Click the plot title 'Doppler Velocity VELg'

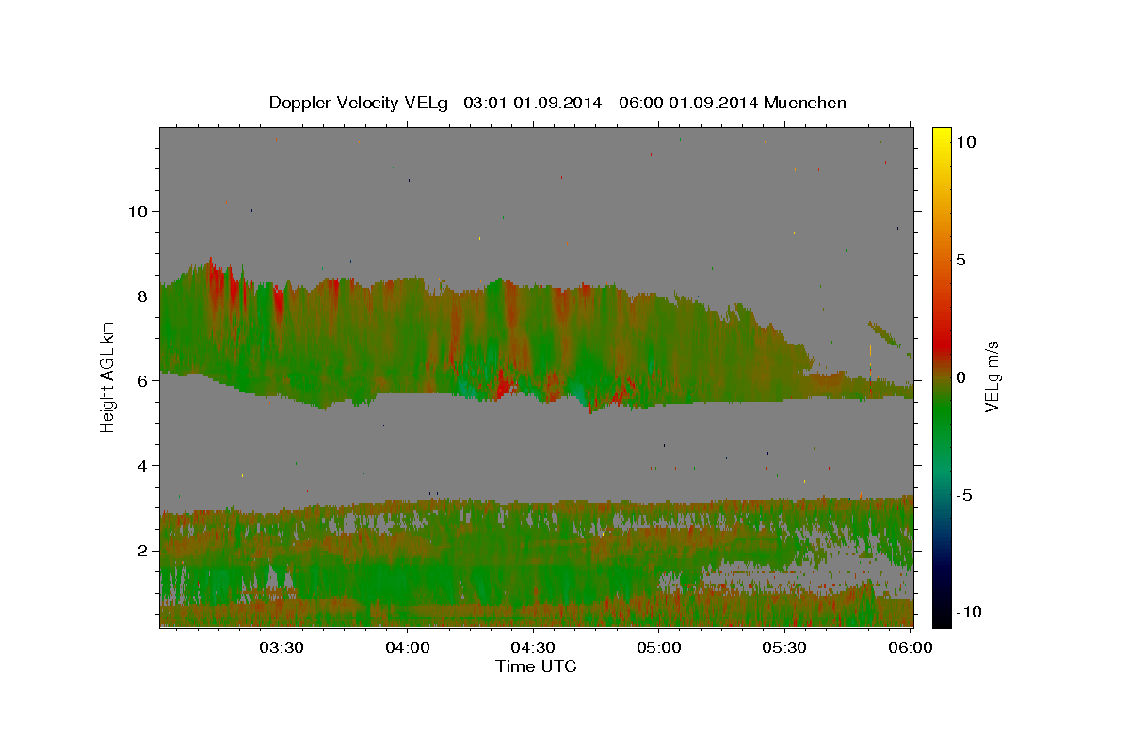click(360, 103)
